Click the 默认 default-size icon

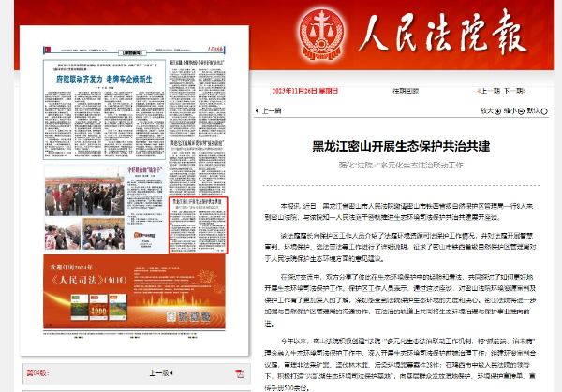click(544, 111)
